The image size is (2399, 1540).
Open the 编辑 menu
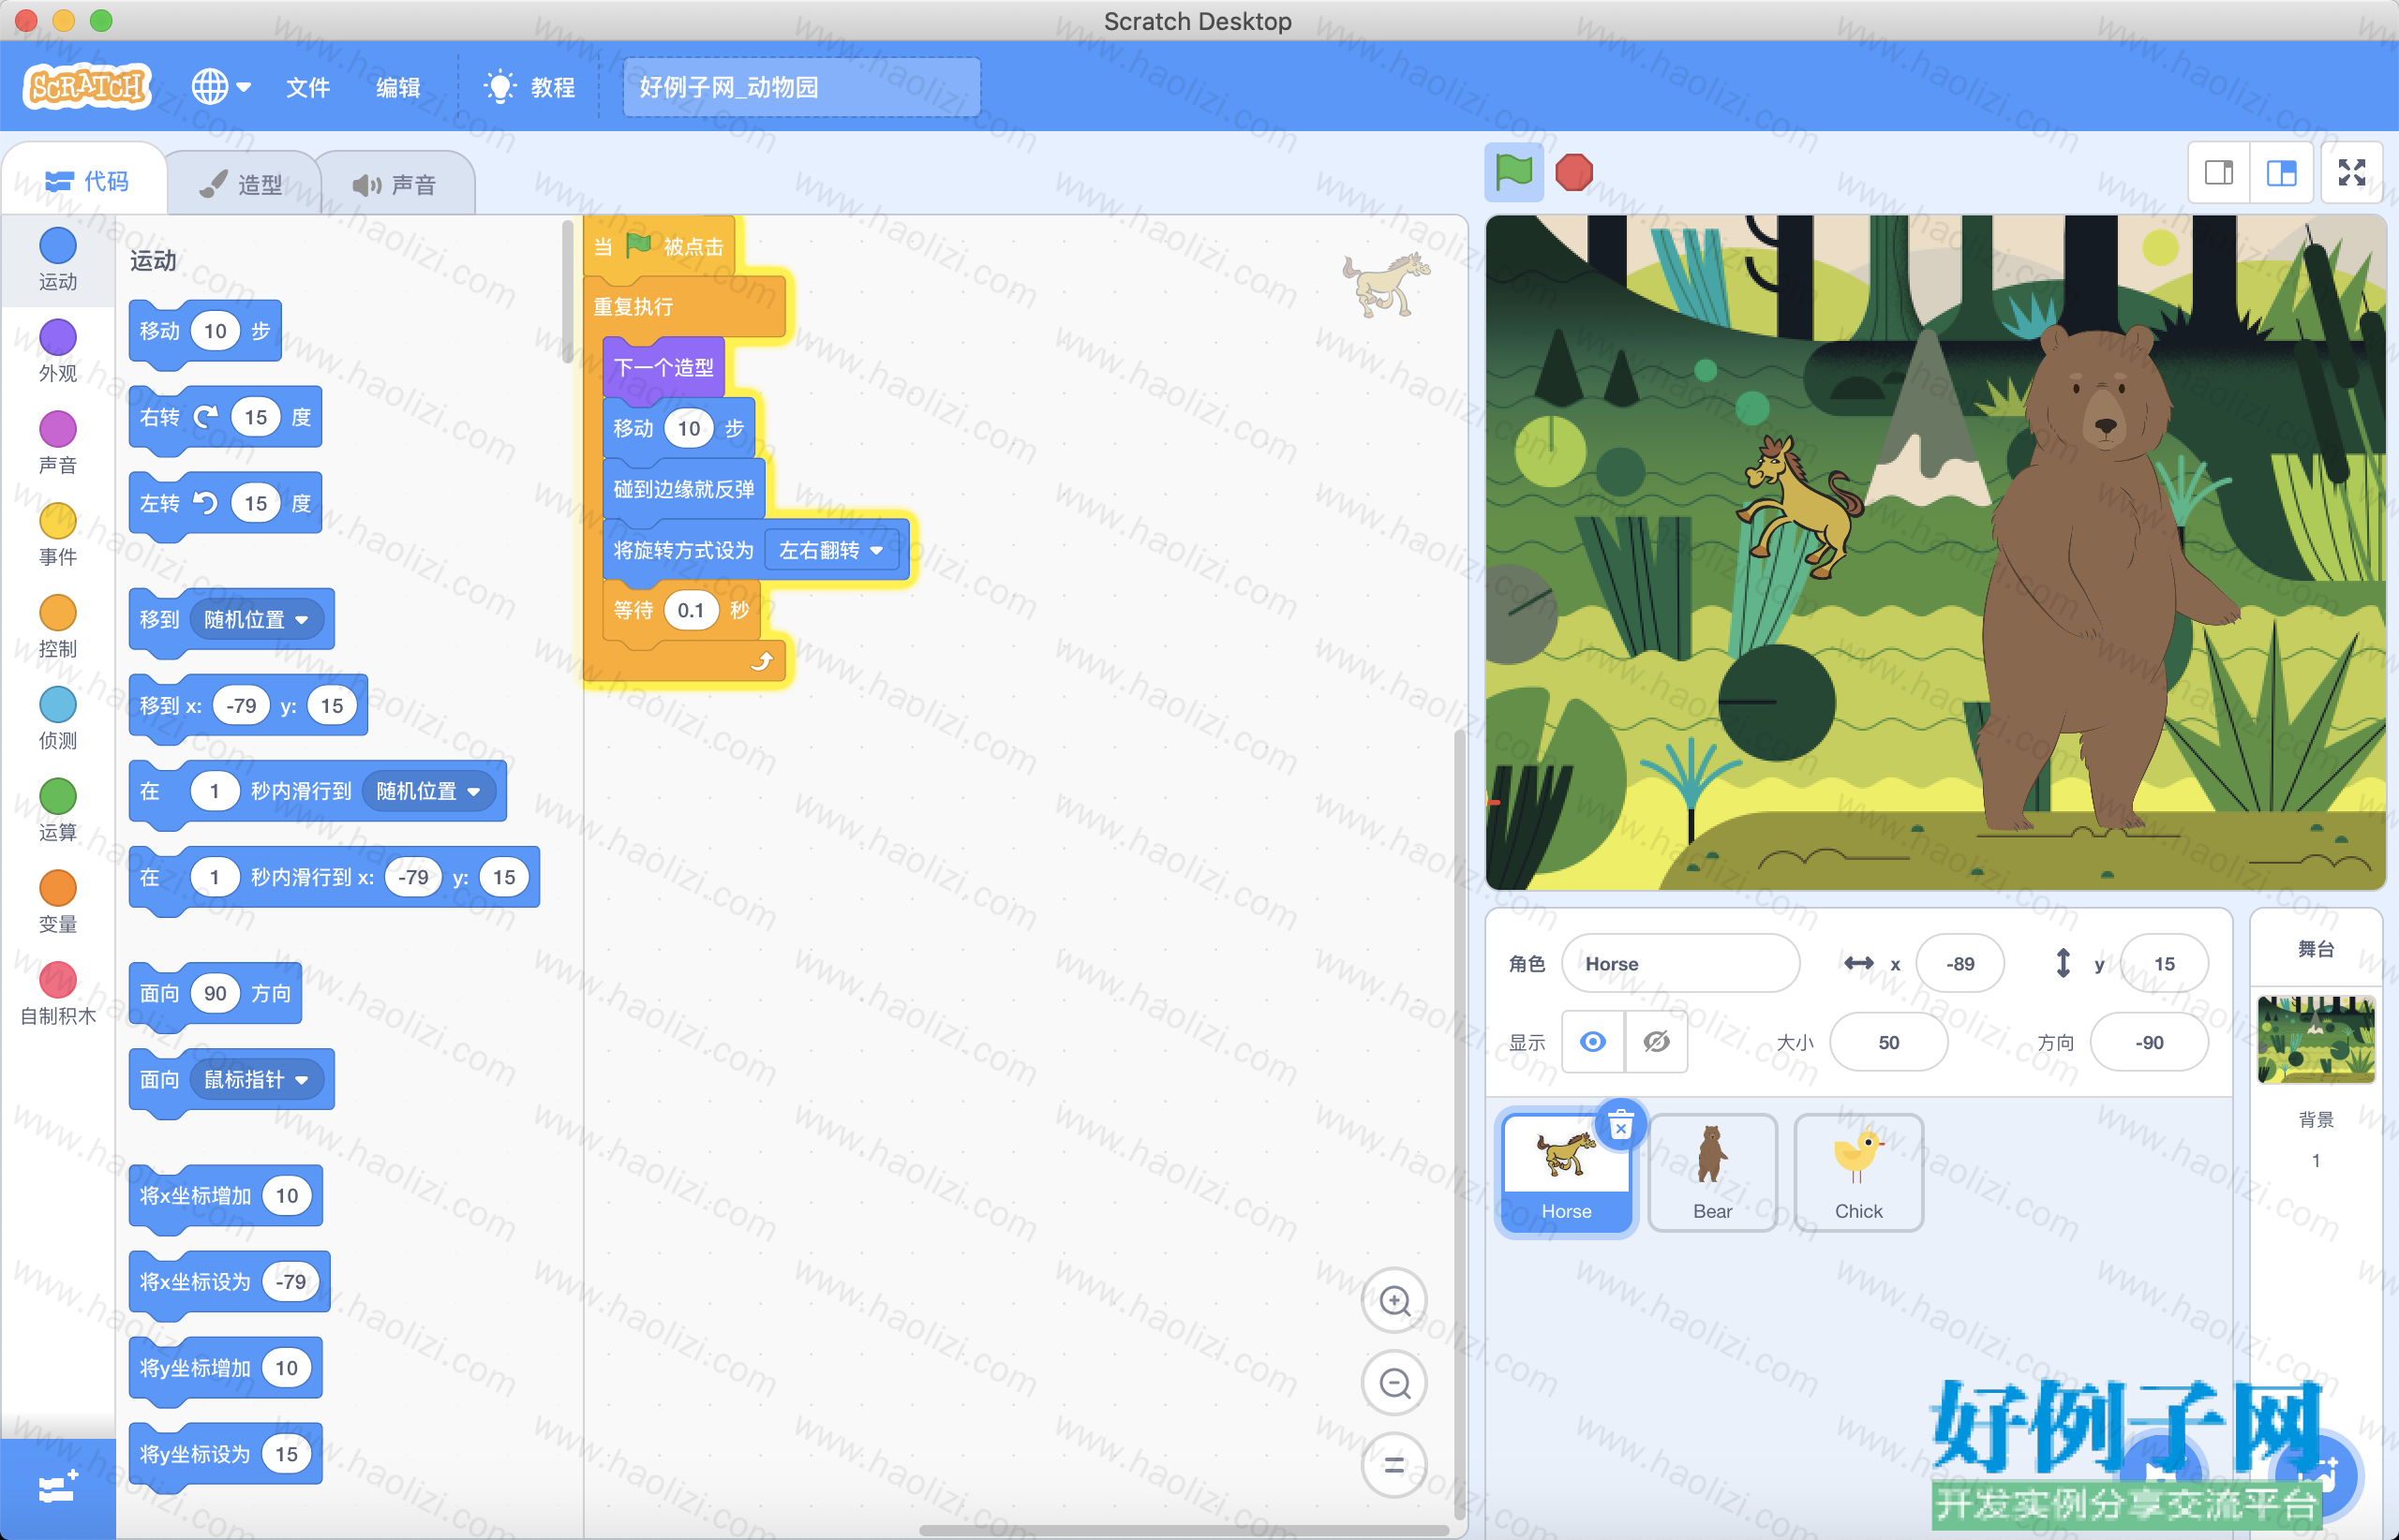click(x=398, y=87)
